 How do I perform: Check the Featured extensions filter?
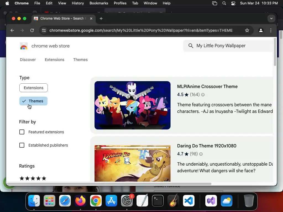(x=22, y=132)
